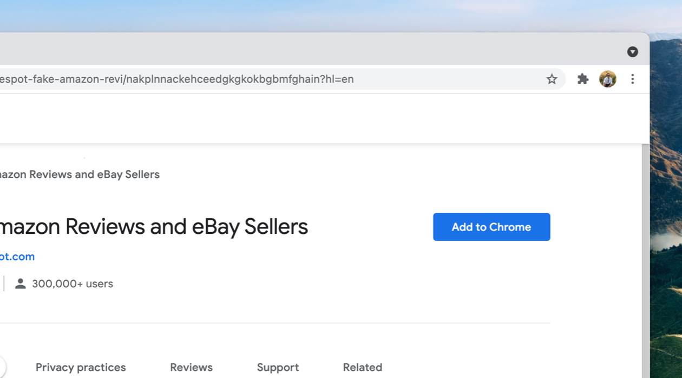Click the large extension title heading
The height and width of the screenshot is (378, 682).
pos(154,227)
